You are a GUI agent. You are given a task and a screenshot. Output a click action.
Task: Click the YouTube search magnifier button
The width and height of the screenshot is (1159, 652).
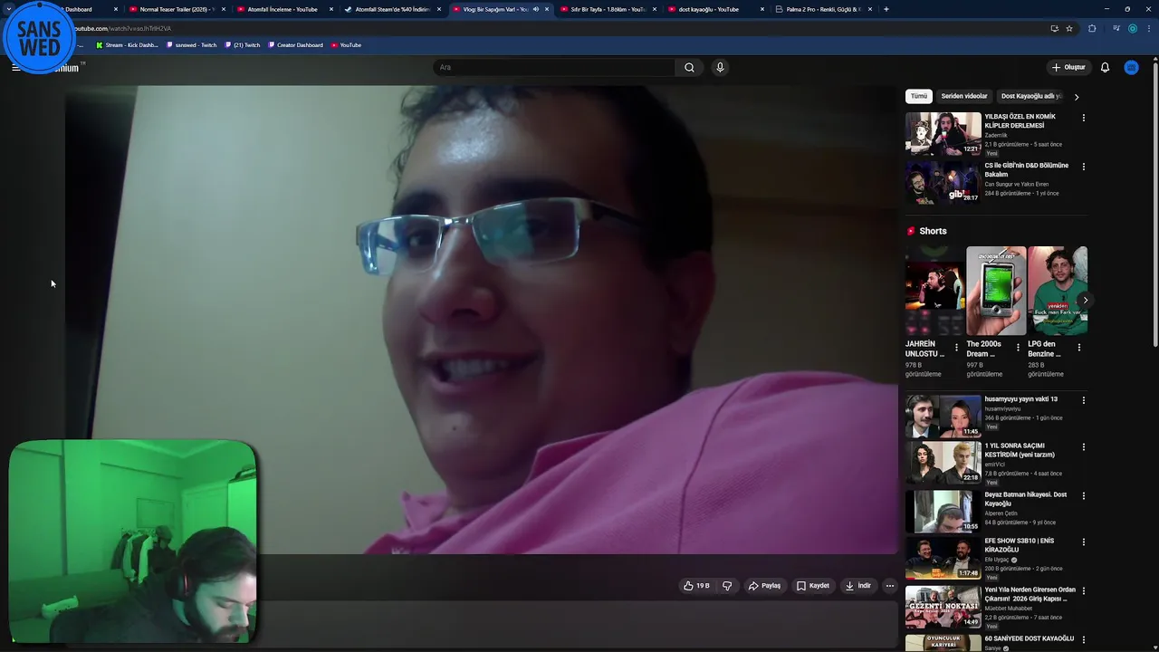[x=689, y=67]
